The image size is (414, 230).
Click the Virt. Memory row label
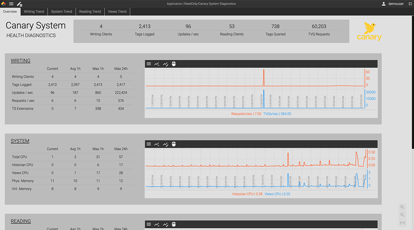coord(22,189)
